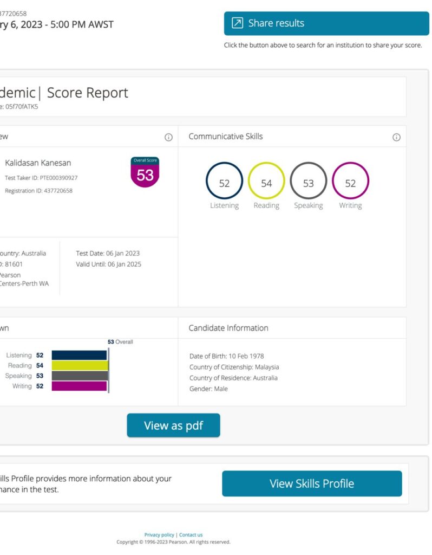Click the Candidate Information header
Screen dimensions: 432x555
228,328
